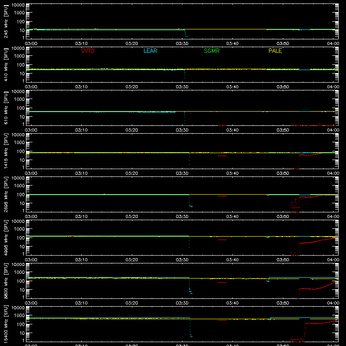Select the '1415 MHz [SFU]' axis title

pyautogui.click(x=6, y=151)
